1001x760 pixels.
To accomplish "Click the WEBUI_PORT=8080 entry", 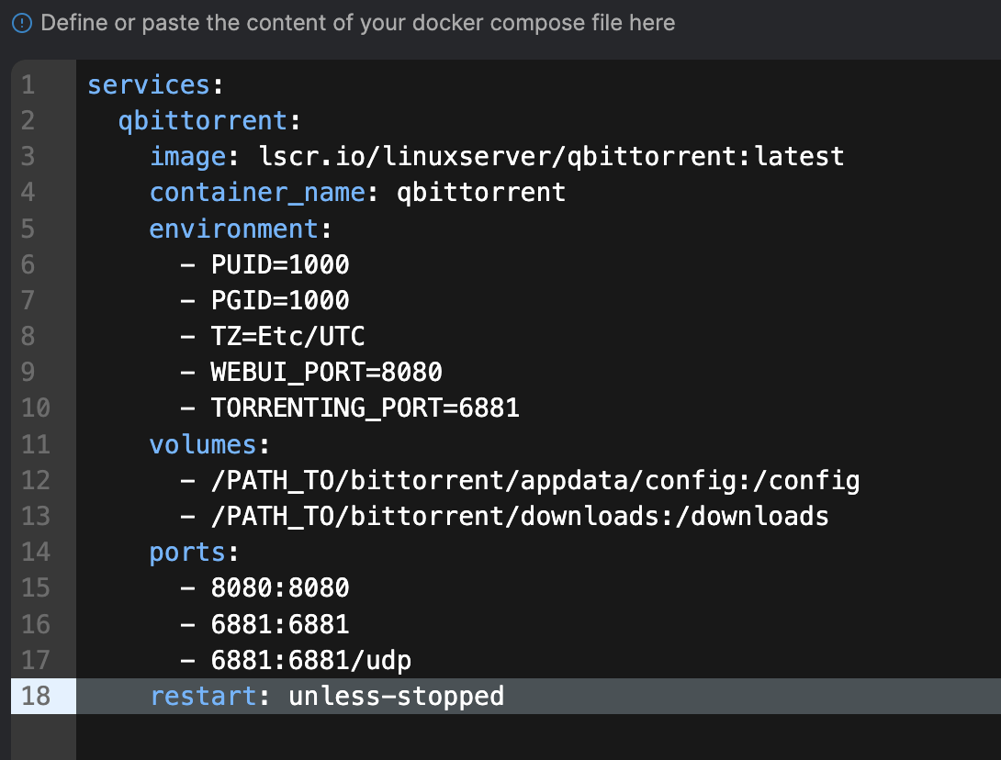I will click(x=326, y=372).
